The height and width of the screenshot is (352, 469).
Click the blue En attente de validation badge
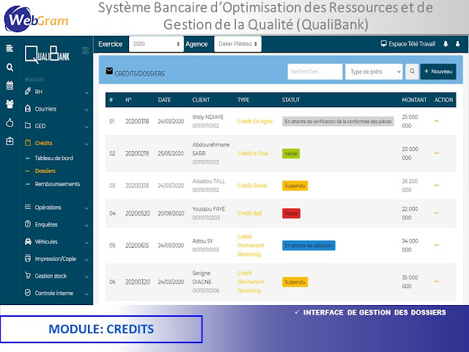click(x=309, y=246)
